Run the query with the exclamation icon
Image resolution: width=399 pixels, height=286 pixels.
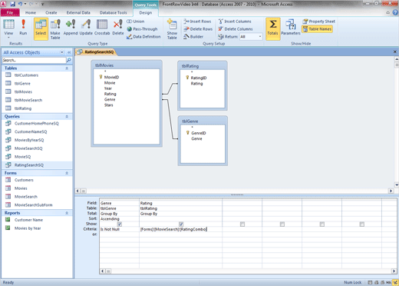(x=23, y=28)
